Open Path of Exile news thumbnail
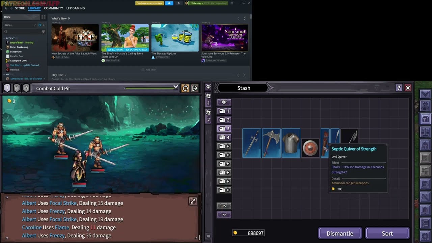Screen dimensions: 432x243 coord(75,38)
